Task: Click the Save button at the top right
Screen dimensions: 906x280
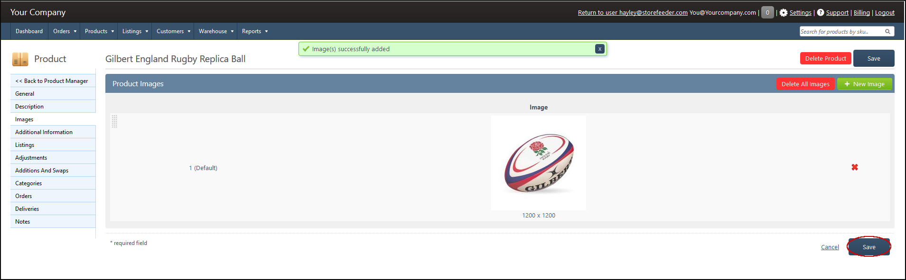Action: [874, 58]
